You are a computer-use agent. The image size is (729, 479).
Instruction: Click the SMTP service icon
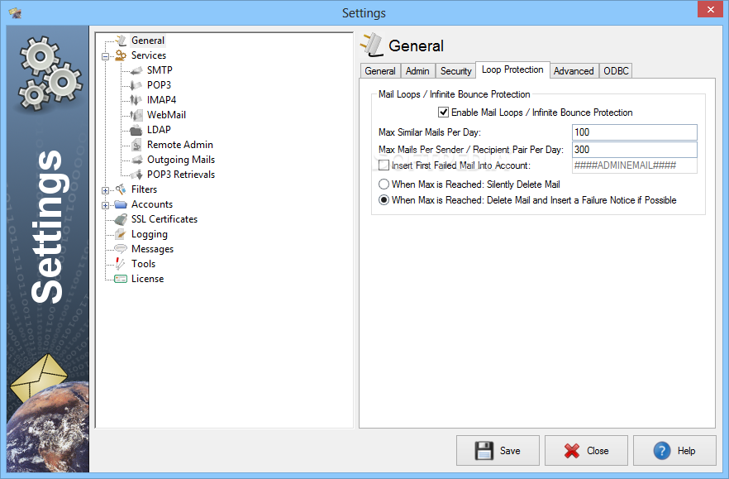coord(136,70)
